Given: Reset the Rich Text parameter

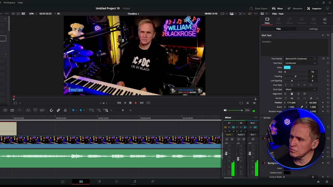Looking at the screenshot, I should 328,35.
